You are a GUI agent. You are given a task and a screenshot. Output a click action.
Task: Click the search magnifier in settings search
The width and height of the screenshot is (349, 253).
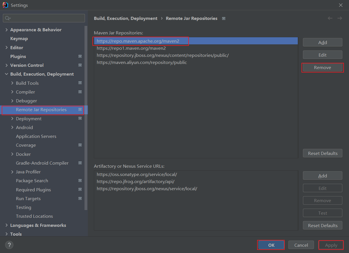7,18
